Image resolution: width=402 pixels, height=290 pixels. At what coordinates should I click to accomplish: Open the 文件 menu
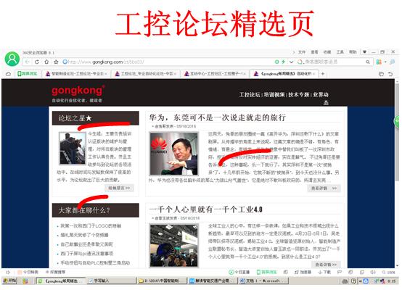tap(302, 52)
